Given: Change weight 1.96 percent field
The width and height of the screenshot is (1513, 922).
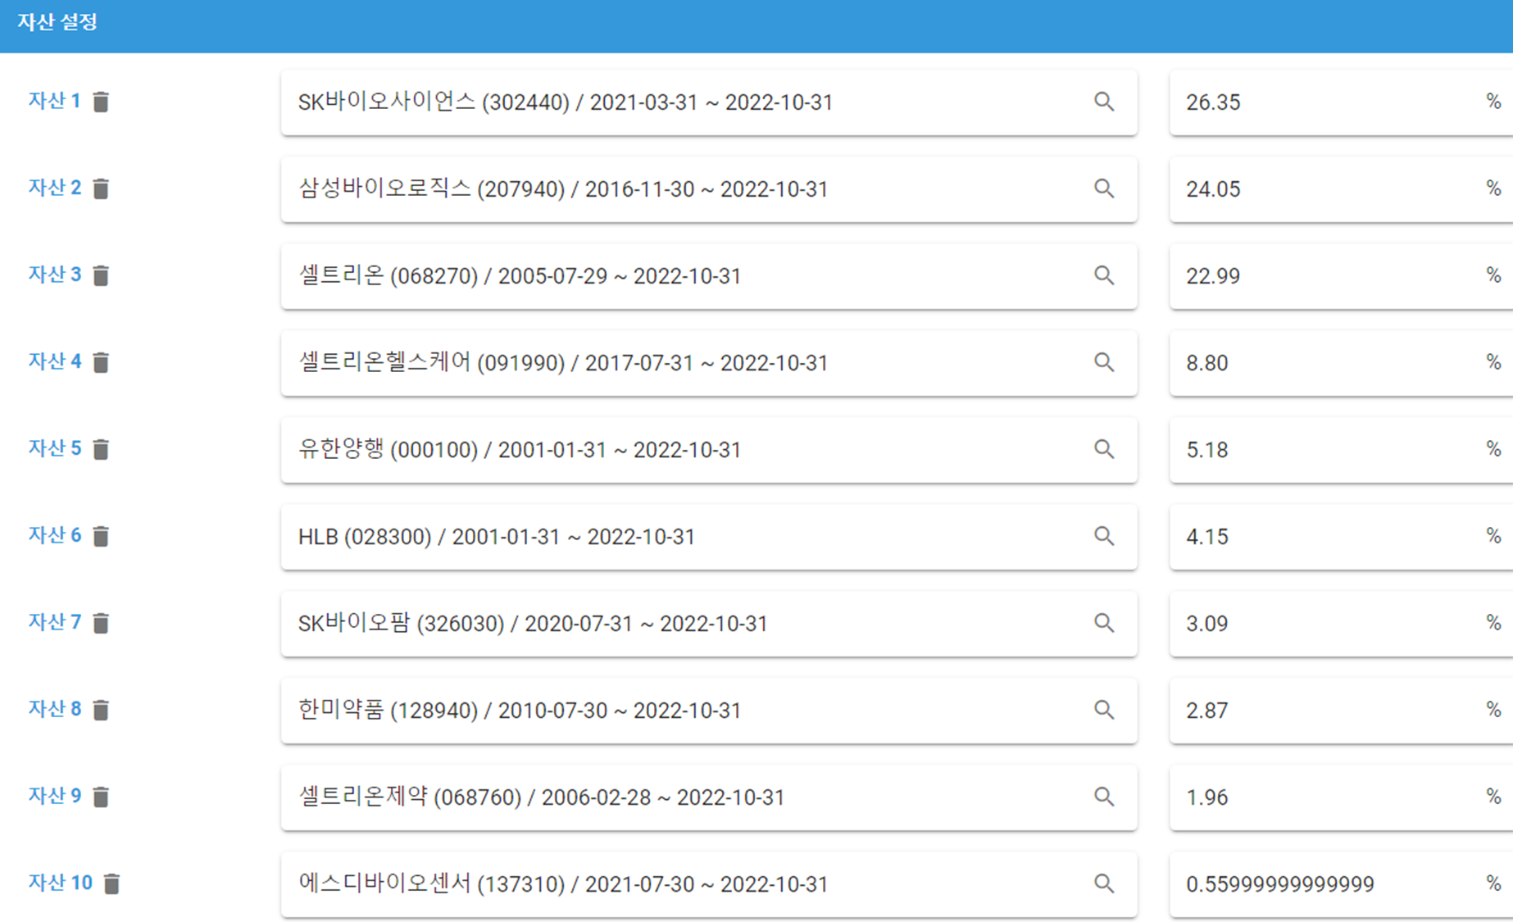Looking at the screenshot, I should (x=1341, y=797).
